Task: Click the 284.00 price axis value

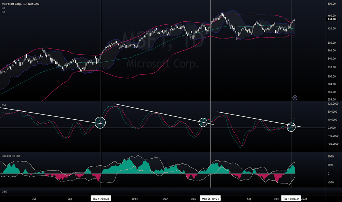Action: click(x=331, y=84)
